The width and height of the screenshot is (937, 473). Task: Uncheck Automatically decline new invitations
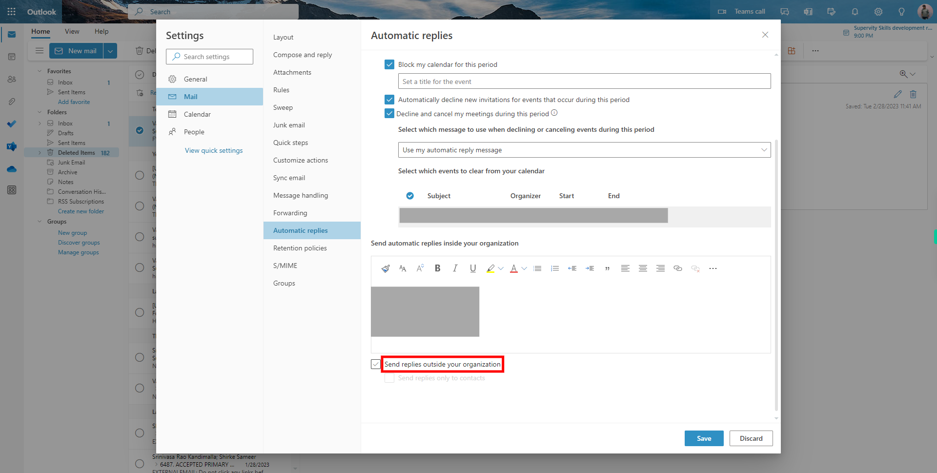click(x=389, y=100)
